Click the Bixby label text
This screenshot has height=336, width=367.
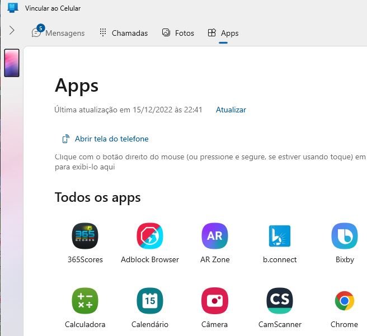point(345,259)
